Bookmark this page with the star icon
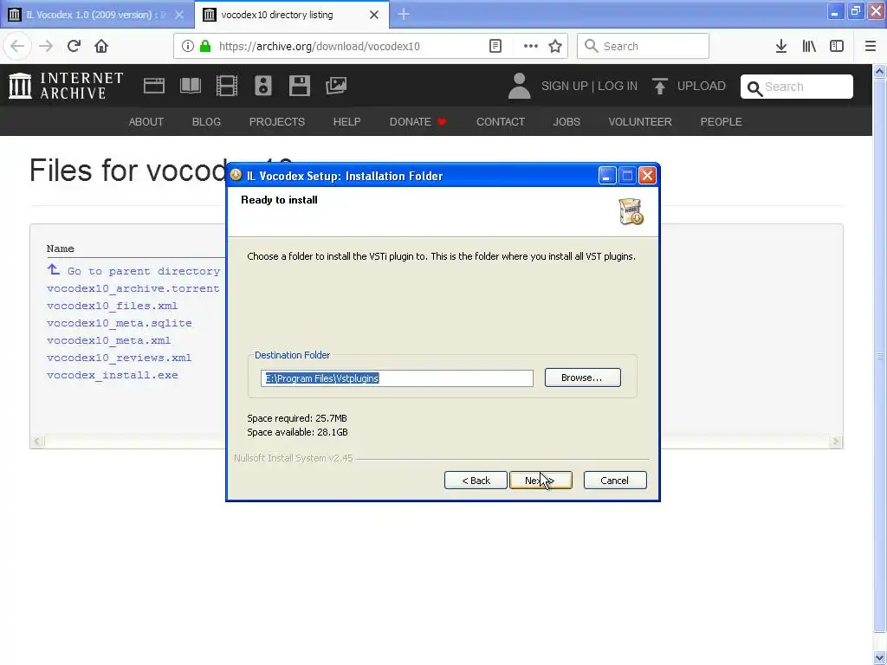 pos(555,46)
